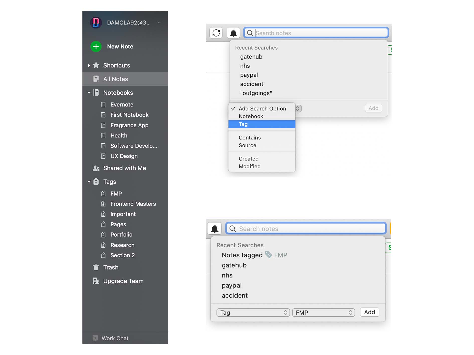This screenshot has height=355, width=474.
Task: Click the Health notebook icon
Action: [103, 136]
